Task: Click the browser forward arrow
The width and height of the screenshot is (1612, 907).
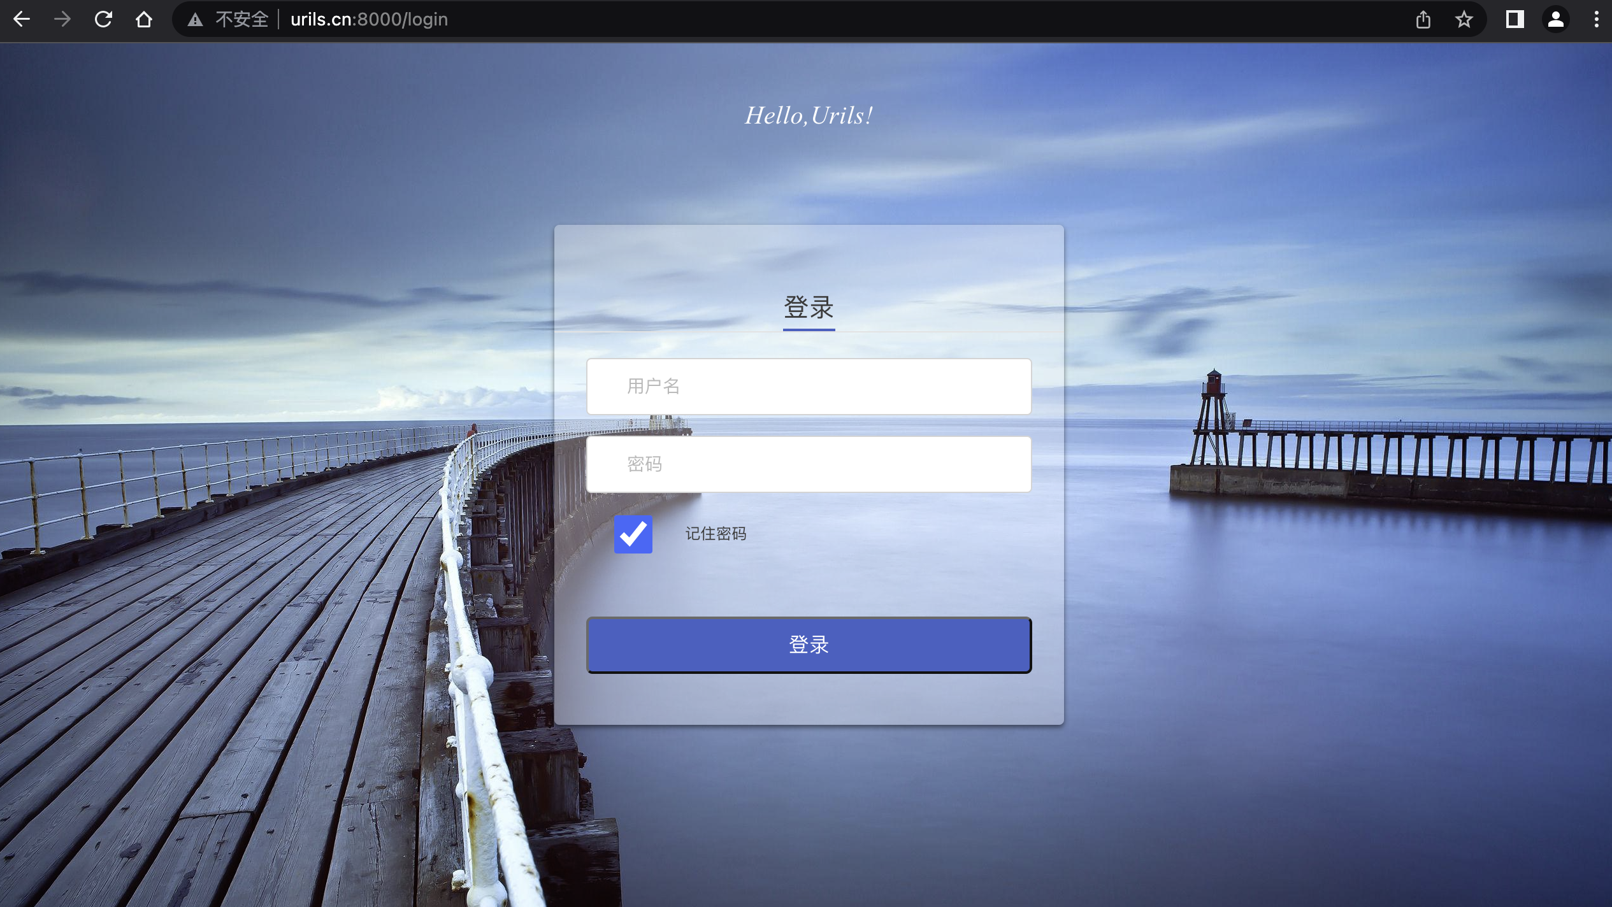Action: coord(62,19)
